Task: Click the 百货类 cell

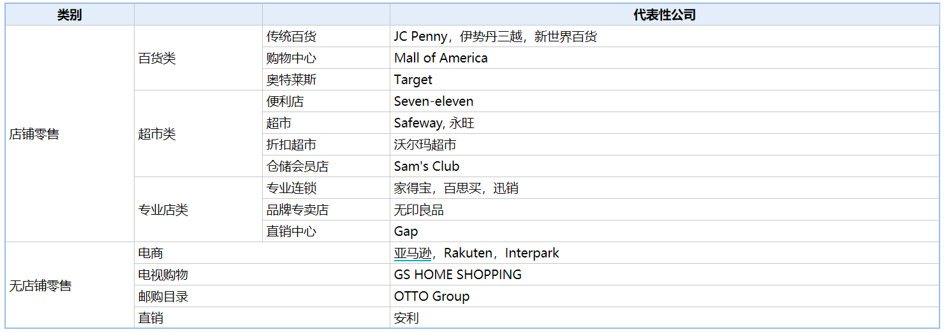Action: (198, 58)
